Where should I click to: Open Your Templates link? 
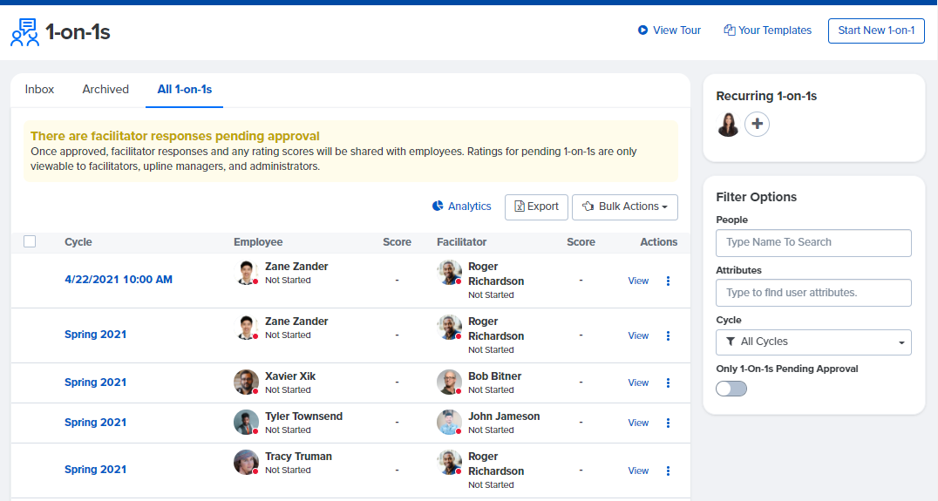pyautogui.click(x=767, y=30)
